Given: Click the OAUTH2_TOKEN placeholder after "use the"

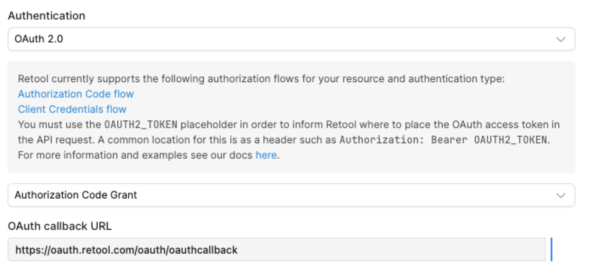Looking at the screenshot, I should [x=140, y=125].
